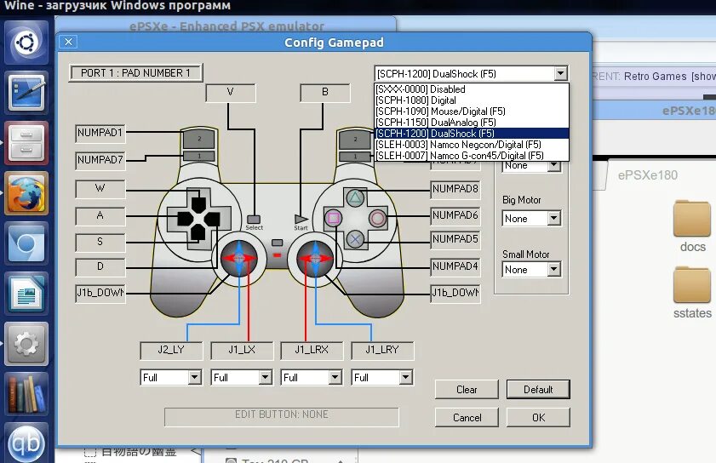The height and width of the screenshot is (463, 716).
Task: Edit the J1_LX axis mapping field
Action: 242,350
